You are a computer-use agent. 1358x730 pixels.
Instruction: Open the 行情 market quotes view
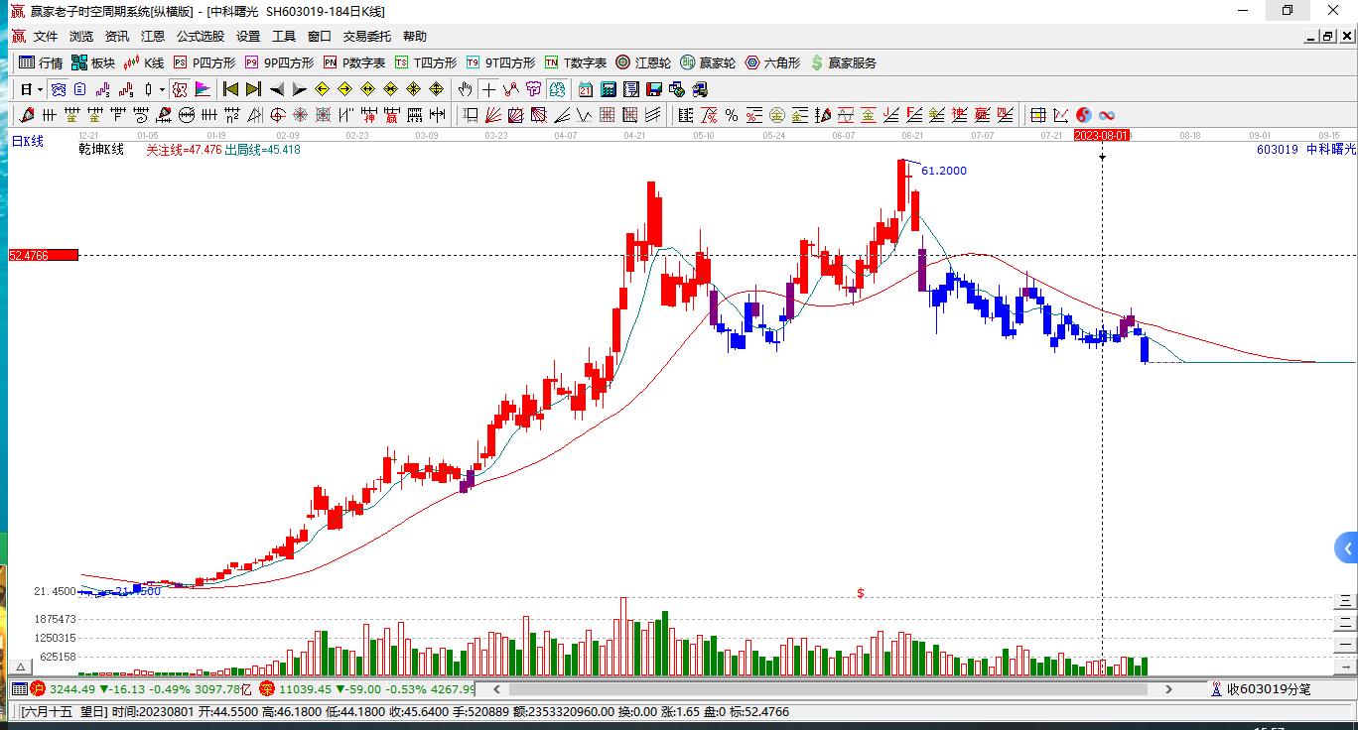41,62
